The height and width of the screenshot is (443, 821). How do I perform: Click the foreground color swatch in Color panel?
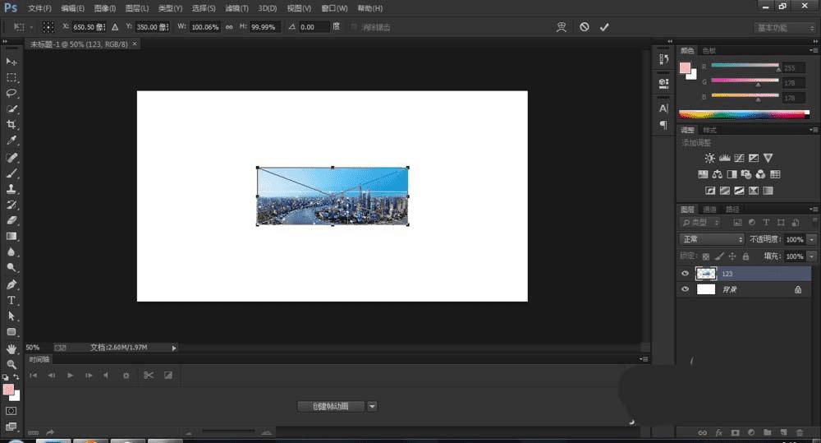[686, 68]
